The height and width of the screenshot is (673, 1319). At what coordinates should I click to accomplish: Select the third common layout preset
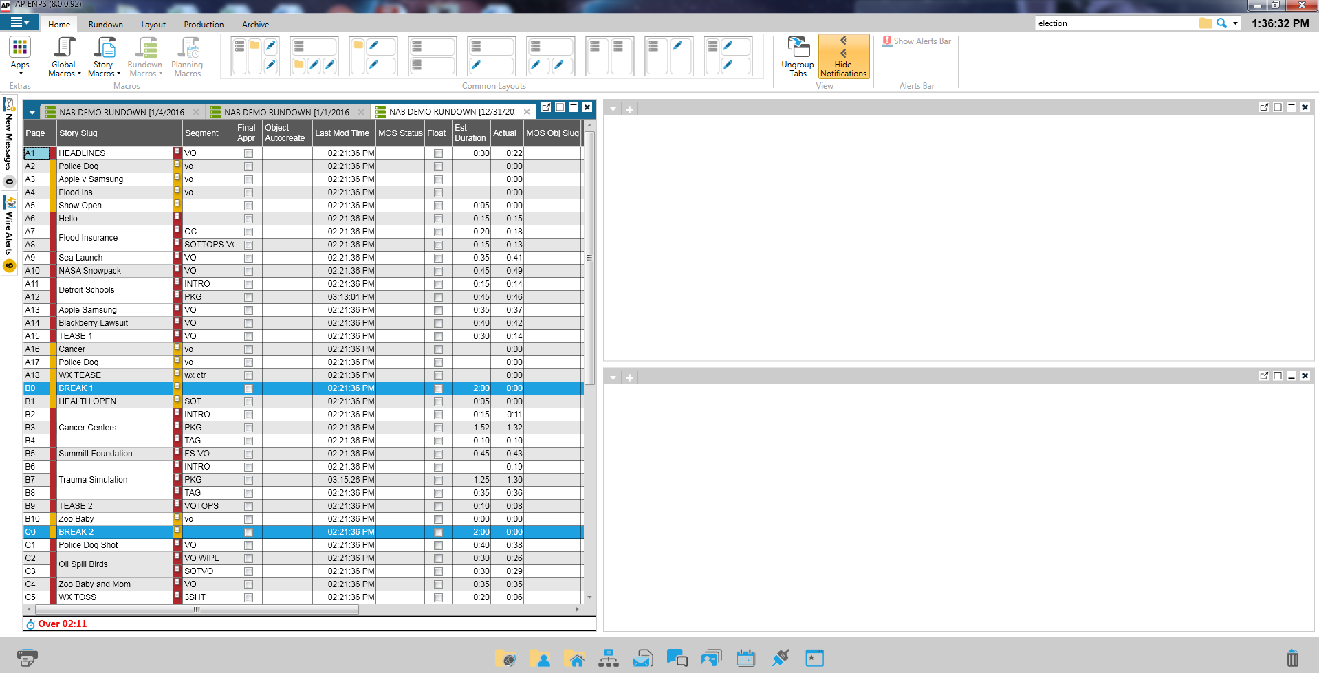[373, 56]
